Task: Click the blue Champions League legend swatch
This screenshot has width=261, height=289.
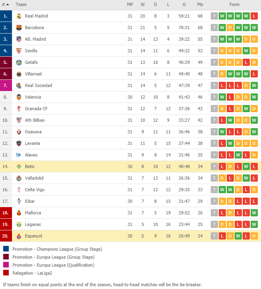Action: tap(6, 249)
